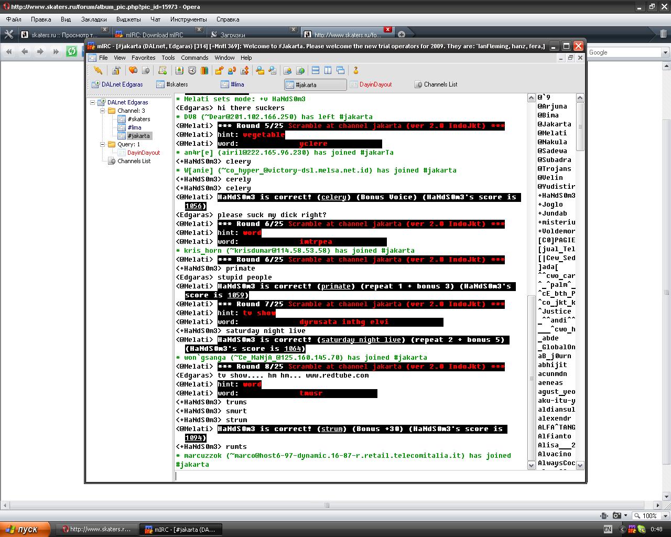Collapse the Channel: 3 folder
This screenshot has height=537, width=671.
[x=103, y=111]
